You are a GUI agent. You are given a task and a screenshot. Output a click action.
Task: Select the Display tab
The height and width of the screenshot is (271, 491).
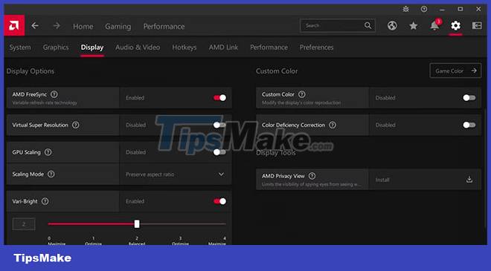tap(92, 48)
